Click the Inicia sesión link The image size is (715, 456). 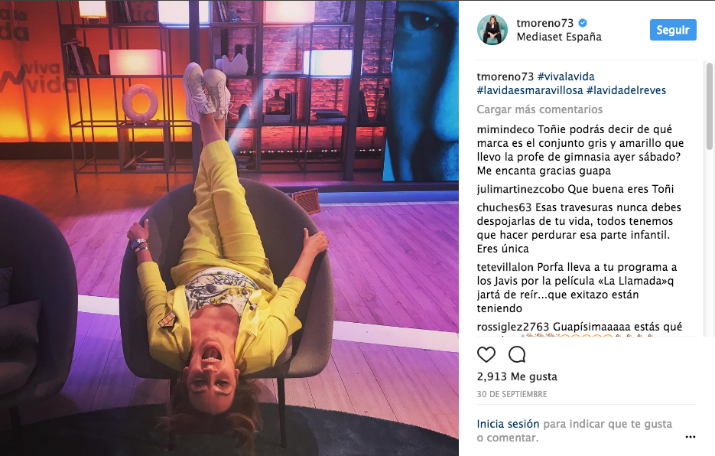(508, 424)
